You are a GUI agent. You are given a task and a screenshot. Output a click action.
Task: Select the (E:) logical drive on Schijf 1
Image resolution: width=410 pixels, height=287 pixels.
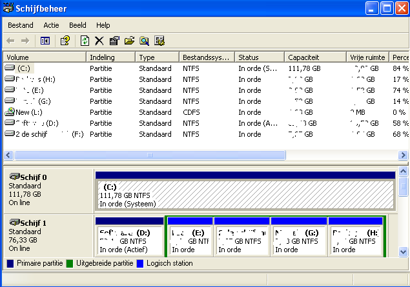coord(190,237)
